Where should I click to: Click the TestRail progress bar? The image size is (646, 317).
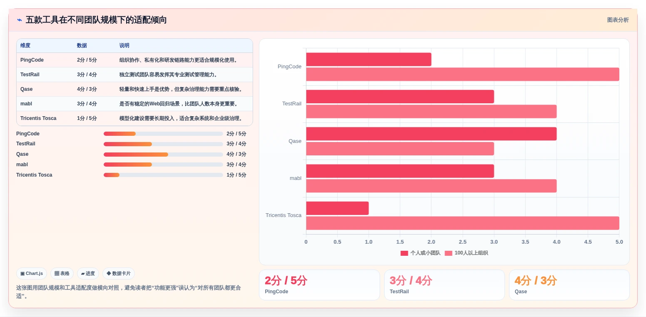tap(163, 144)
